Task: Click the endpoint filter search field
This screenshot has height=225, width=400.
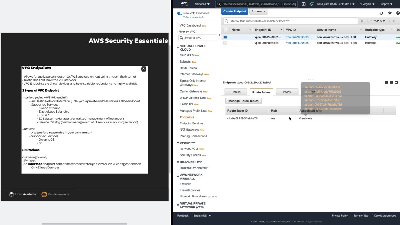Action: (x=291, y=21)
